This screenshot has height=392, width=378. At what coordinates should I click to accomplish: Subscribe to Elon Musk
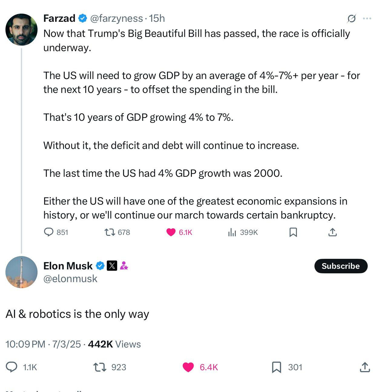tap(341, 266)
